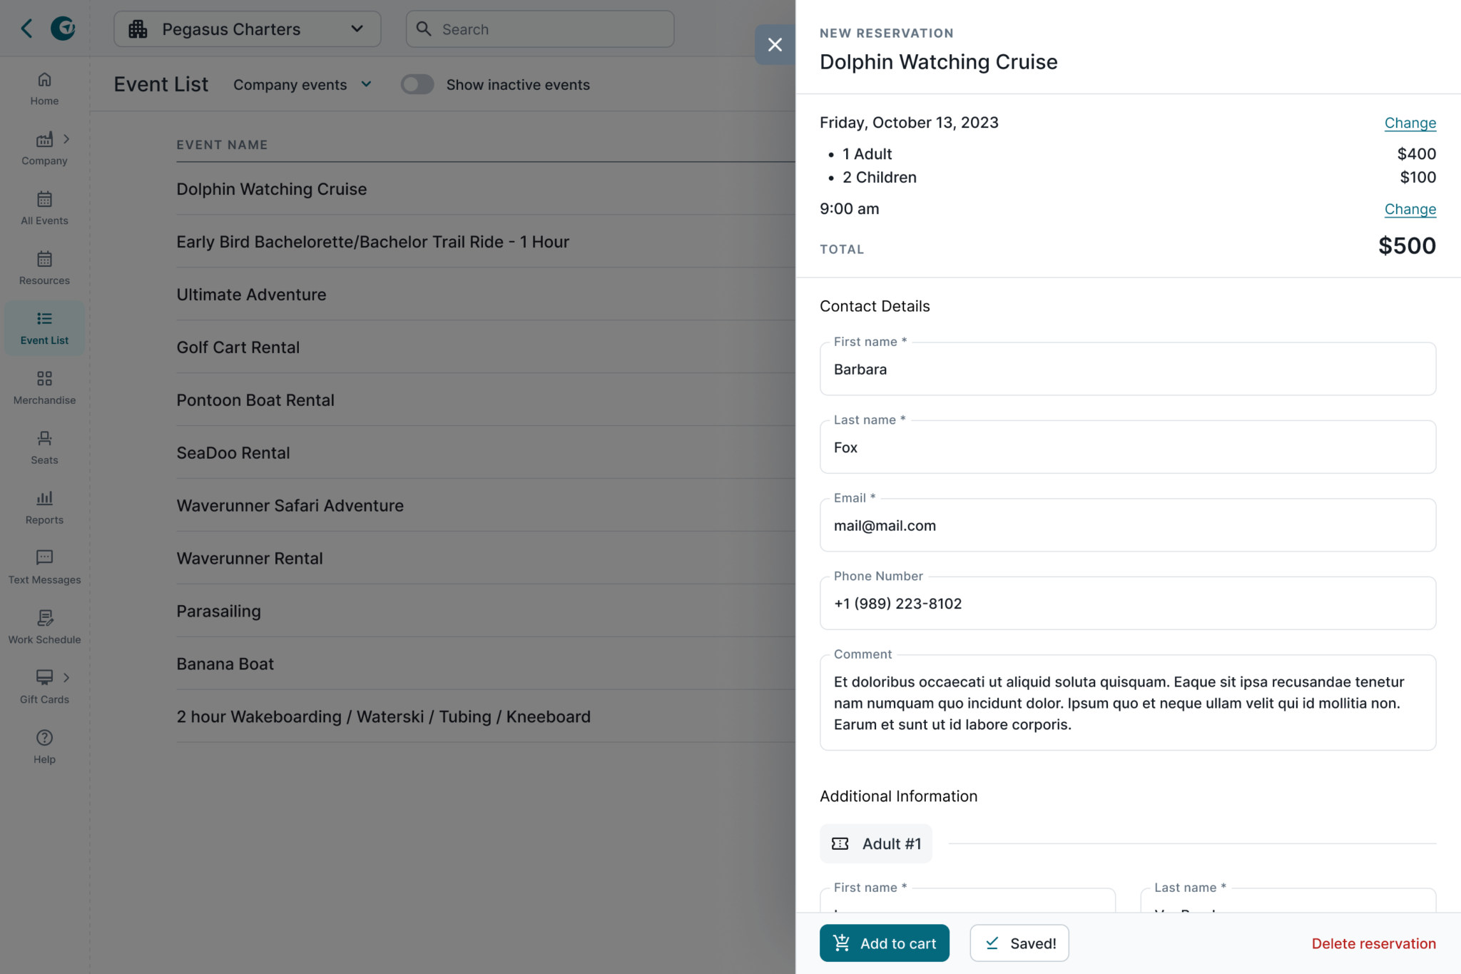
Task: Open Work Schedule icon
Action: 44,618
